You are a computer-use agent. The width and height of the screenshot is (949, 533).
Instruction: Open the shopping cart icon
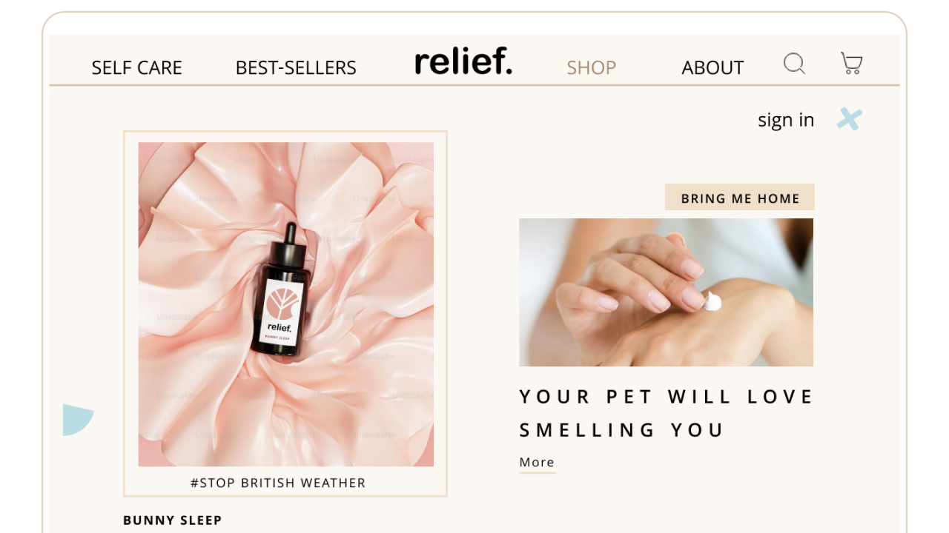pyautogui.click(x=851, y=64)
